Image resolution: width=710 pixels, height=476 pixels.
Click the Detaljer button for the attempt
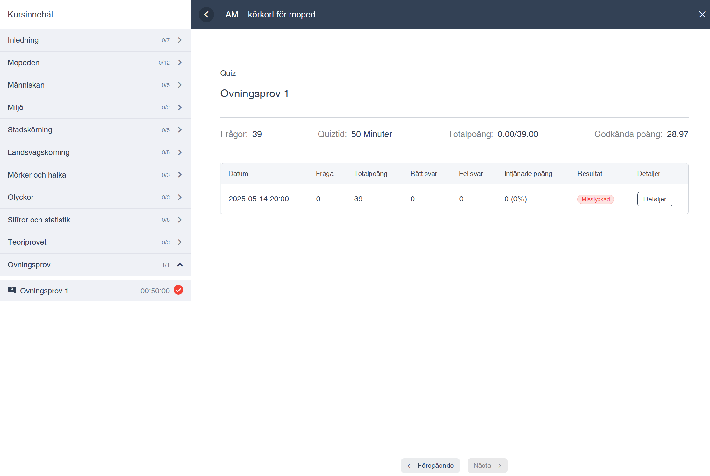[x=655, y=199]
